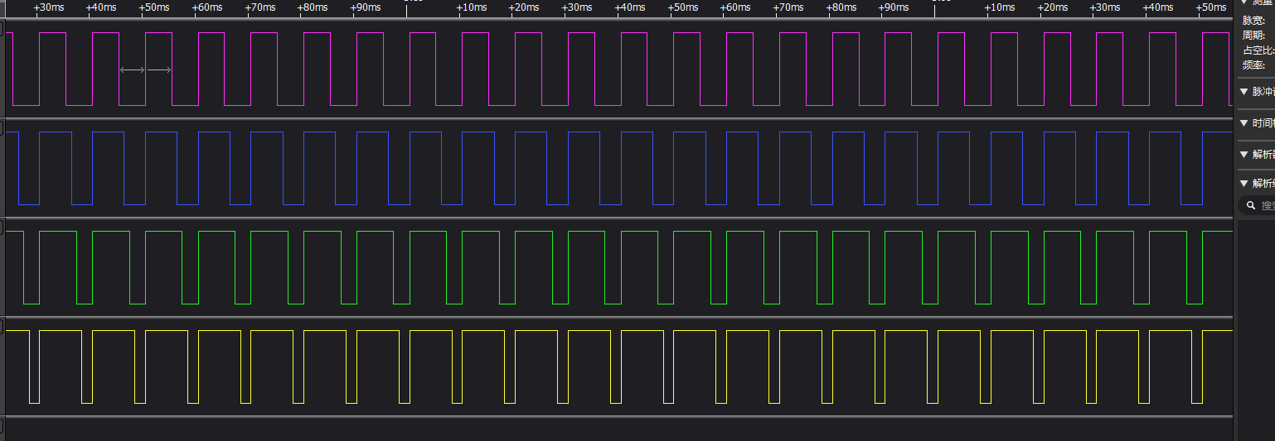Select the yellow narrow-pulse waveform channel
1275x441 pixels.
coord(618,367)
